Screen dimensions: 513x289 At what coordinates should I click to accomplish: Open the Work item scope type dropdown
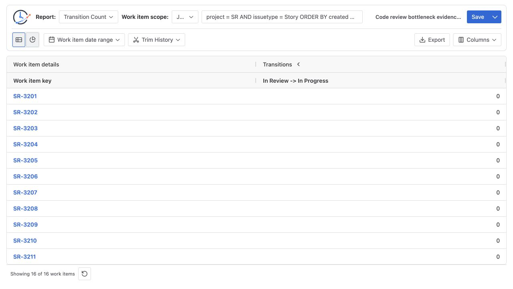185,17
